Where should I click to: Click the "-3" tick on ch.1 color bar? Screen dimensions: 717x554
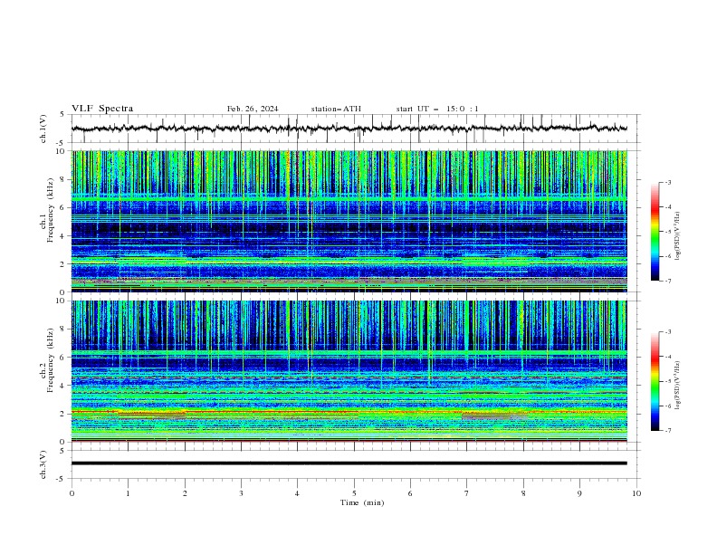point(668,182)
